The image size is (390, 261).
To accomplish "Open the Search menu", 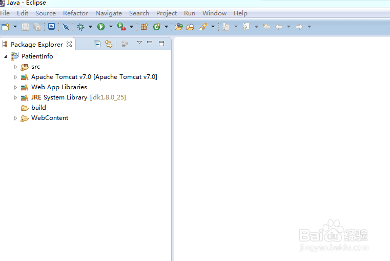I will coord(139,13).
